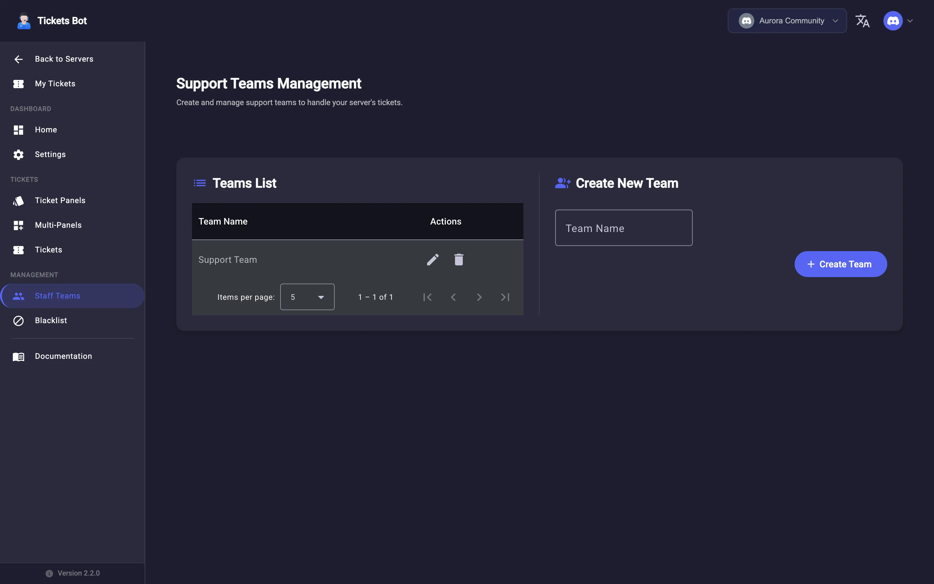Delete Support Team with trash icon
Screen dimensions: 934x584
[x=459, y=260]
